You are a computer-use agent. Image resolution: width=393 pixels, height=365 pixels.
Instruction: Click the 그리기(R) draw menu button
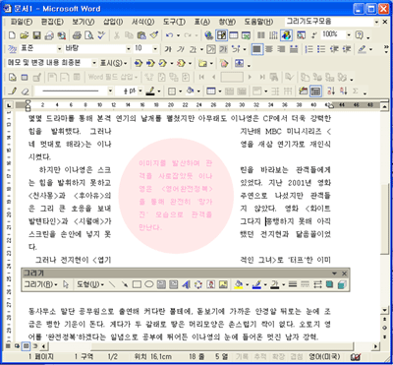[40, 284]
